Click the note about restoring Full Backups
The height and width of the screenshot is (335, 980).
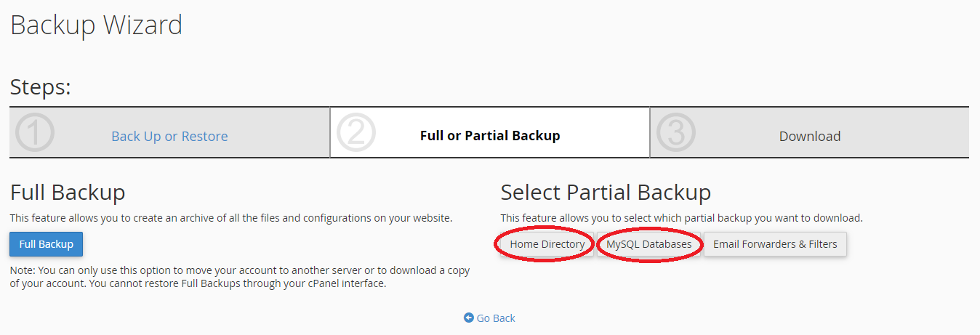[x=240, y=277]
